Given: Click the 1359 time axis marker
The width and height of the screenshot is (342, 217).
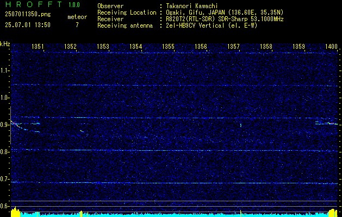Looking at the screenshot, I should (x=299, y=46).
